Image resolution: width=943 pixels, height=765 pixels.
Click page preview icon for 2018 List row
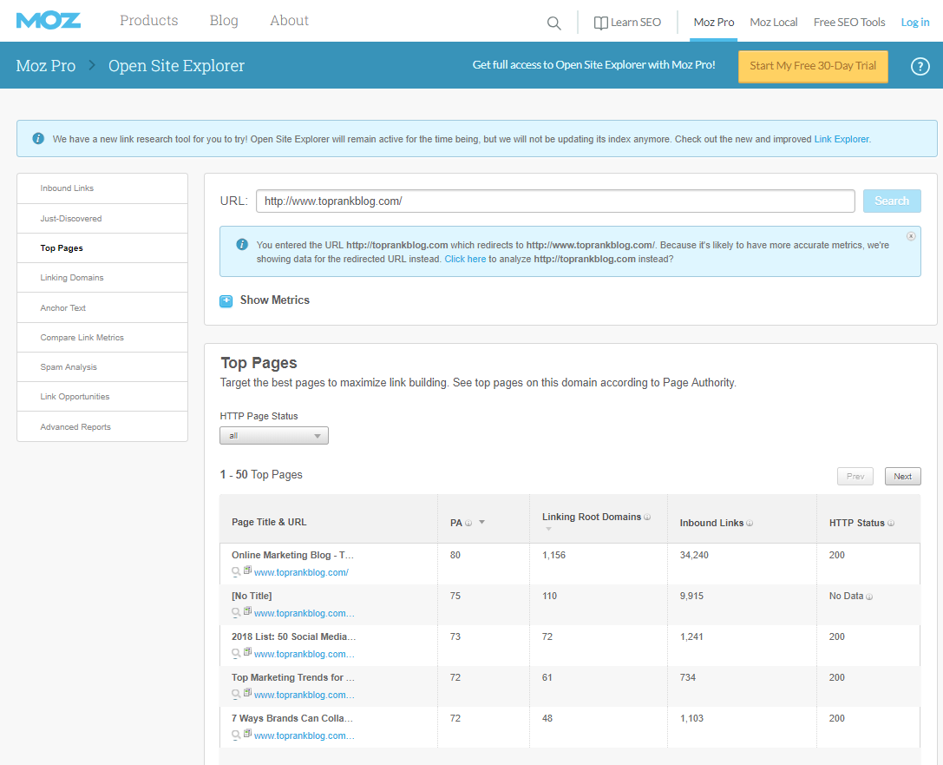point(247,652)
